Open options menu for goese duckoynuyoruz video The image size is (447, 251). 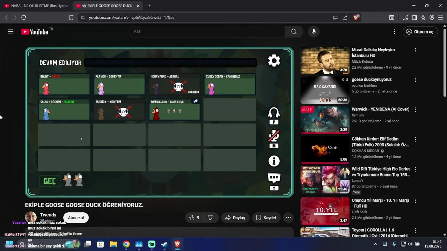(415, 80)
